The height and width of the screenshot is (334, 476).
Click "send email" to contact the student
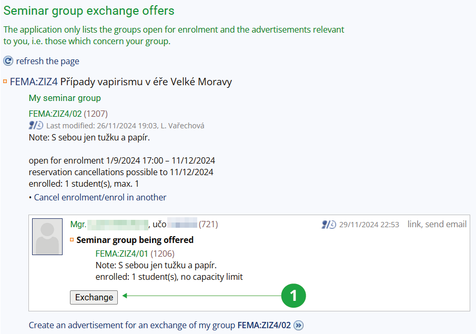[446, 225]
